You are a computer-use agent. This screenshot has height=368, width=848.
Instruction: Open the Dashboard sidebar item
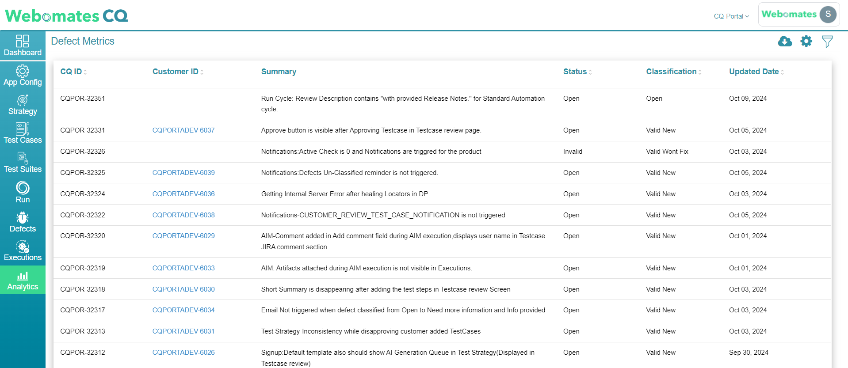[23, 46]
